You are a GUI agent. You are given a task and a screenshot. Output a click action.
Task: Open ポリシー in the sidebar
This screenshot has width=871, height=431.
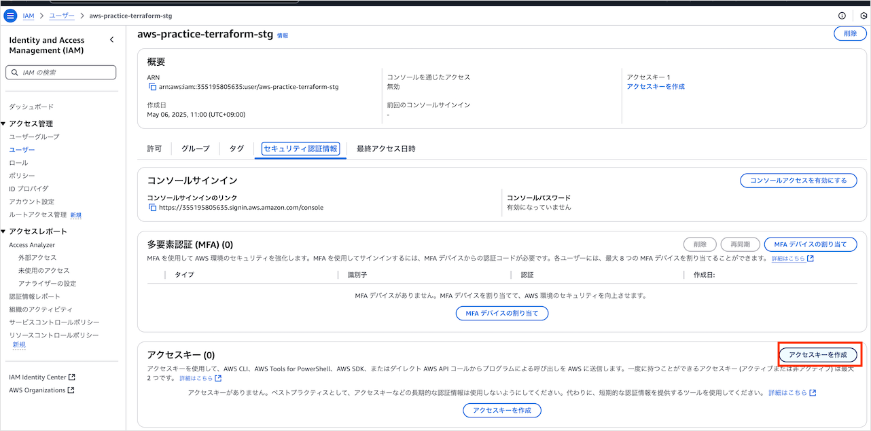tap(22, 176)
